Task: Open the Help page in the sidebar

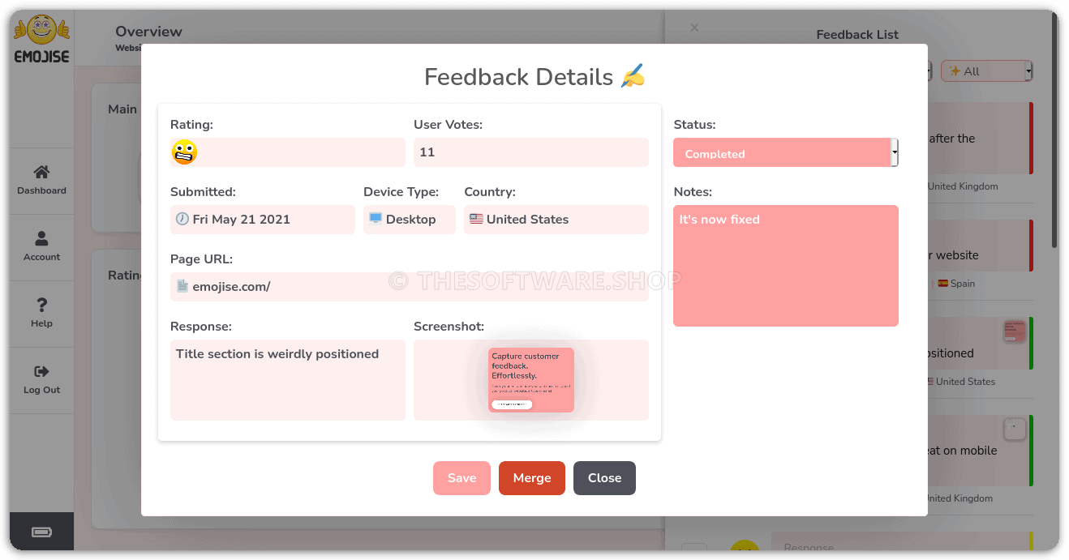Action: (41, 314)
